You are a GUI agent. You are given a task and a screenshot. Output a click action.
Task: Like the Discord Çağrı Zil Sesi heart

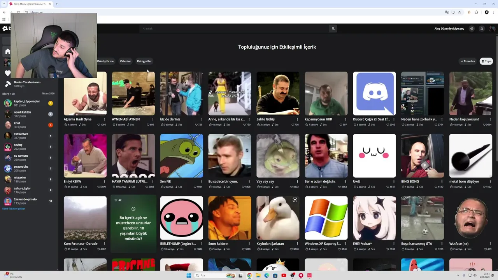[x=388, y=125]
